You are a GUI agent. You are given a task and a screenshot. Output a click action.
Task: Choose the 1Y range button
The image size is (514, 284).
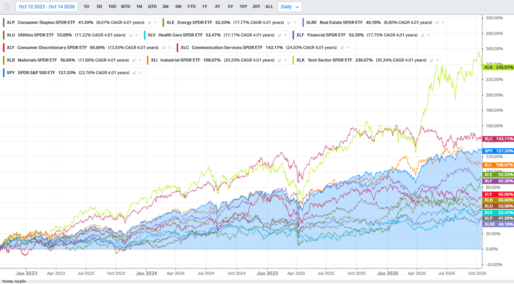[x=205, y=7]
